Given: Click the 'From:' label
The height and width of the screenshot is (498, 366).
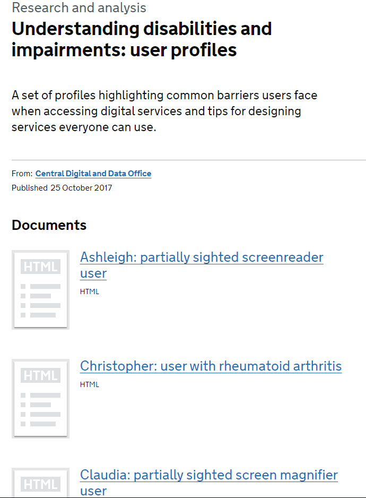Looking at the screenshot, I should 22,174.
